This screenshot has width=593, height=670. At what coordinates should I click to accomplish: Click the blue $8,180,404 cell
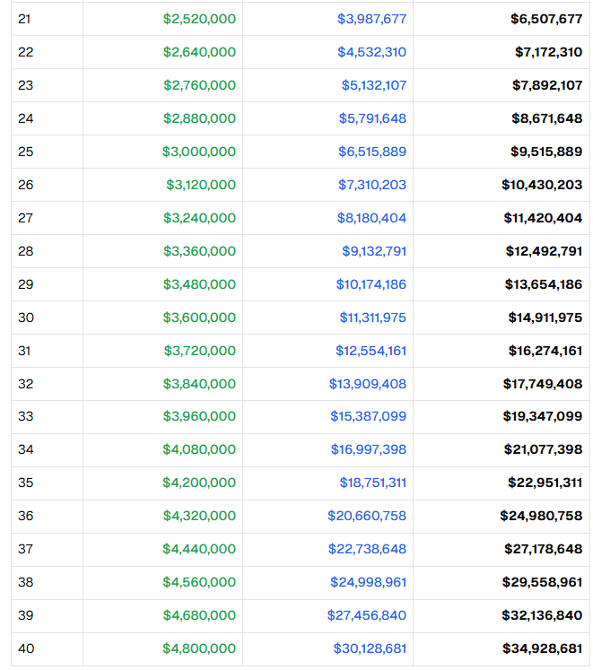coord(371,218)
